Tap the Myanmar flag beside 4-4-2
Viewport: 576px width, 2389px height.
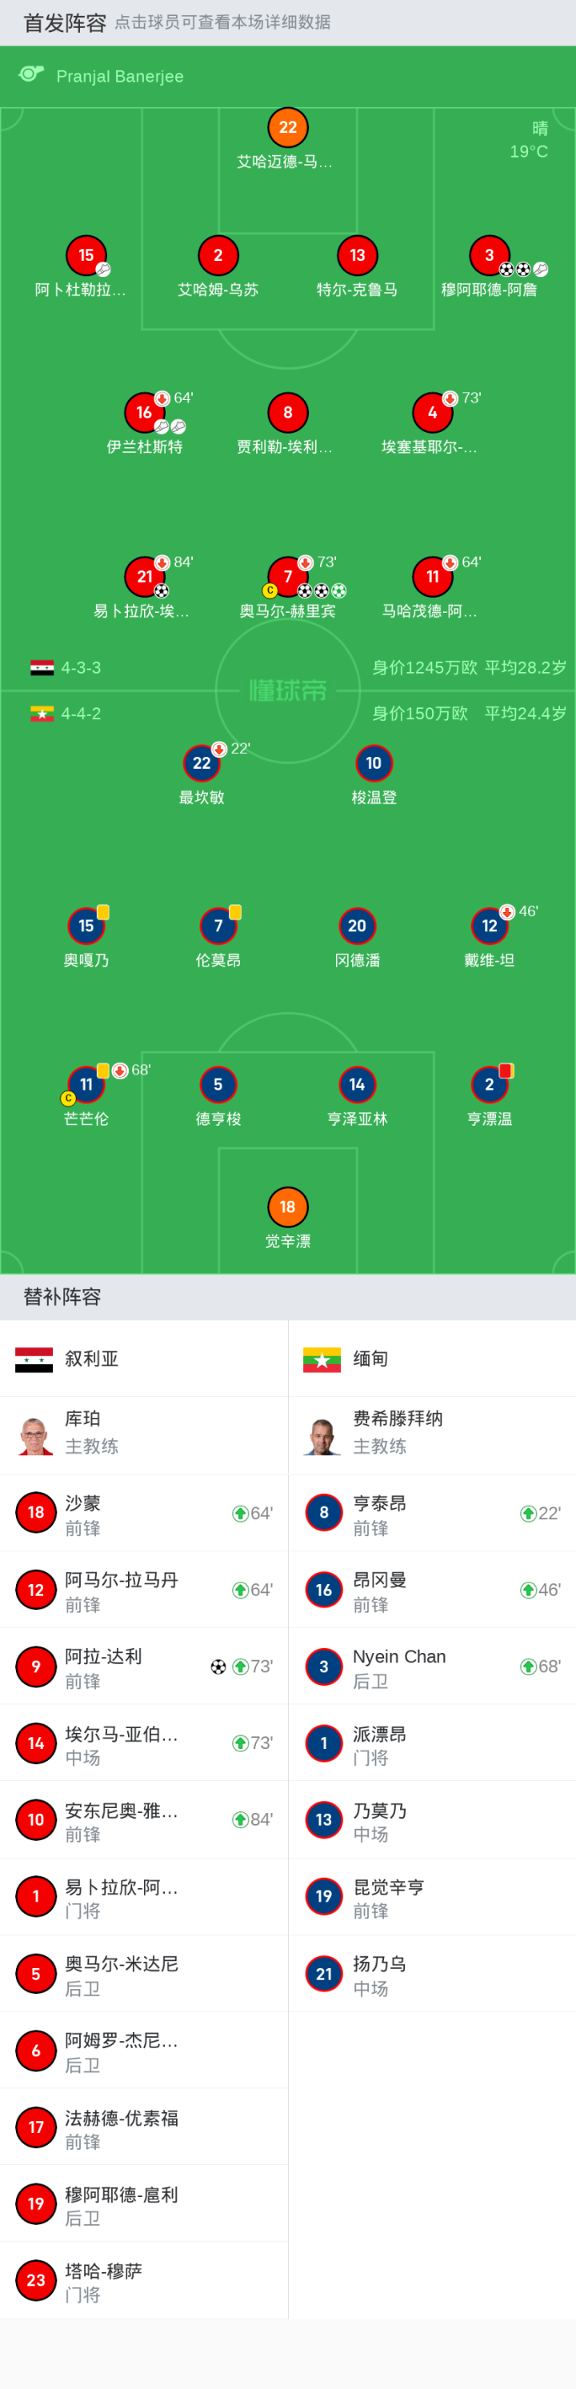point(42,714)
